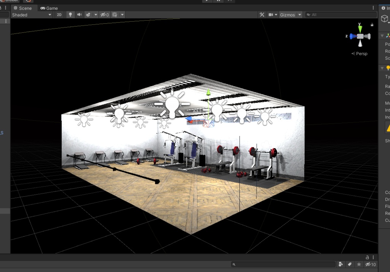Open the effects dropdown arrow
Viewport: 390px width, 272px height.
coord(95,14)
